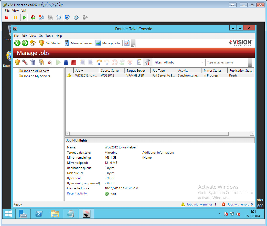Pause the job with blue pause icon
Viewport: 267px width, 226px height.
pos(66,62)
